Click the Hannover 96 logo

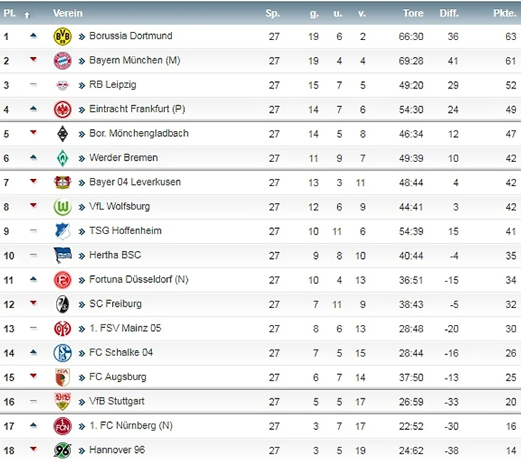[x=63, y=450]
